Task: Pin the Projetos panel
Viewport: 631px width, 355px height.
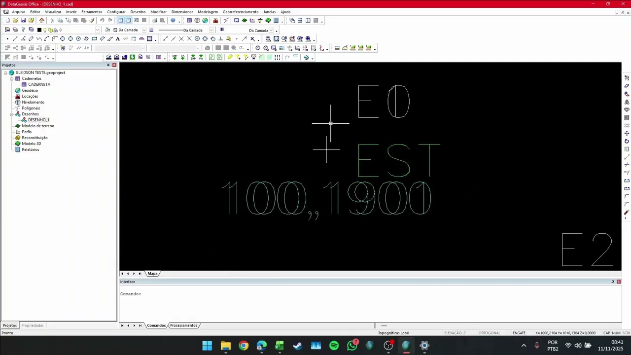Action: 108,65
